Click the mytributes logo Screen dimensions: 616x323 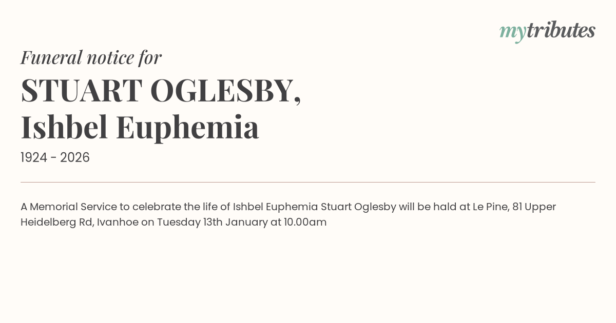547,31
